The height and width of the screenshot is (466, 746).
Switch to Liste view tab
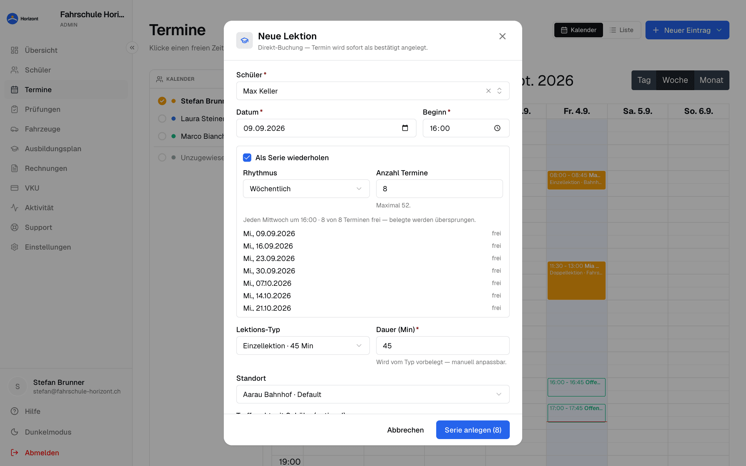click(x=622, y=30)
